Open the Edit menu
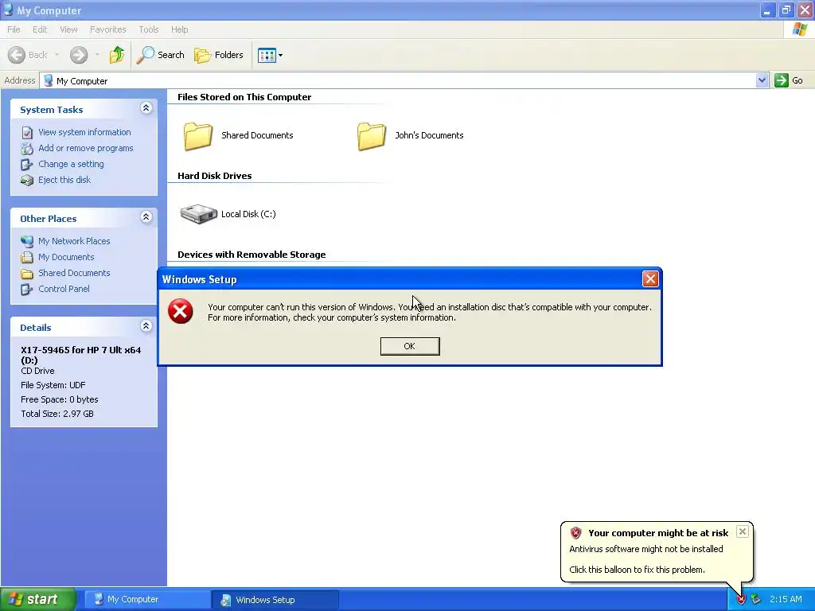Viewport: 815px width, 611px height. (40, 29)
